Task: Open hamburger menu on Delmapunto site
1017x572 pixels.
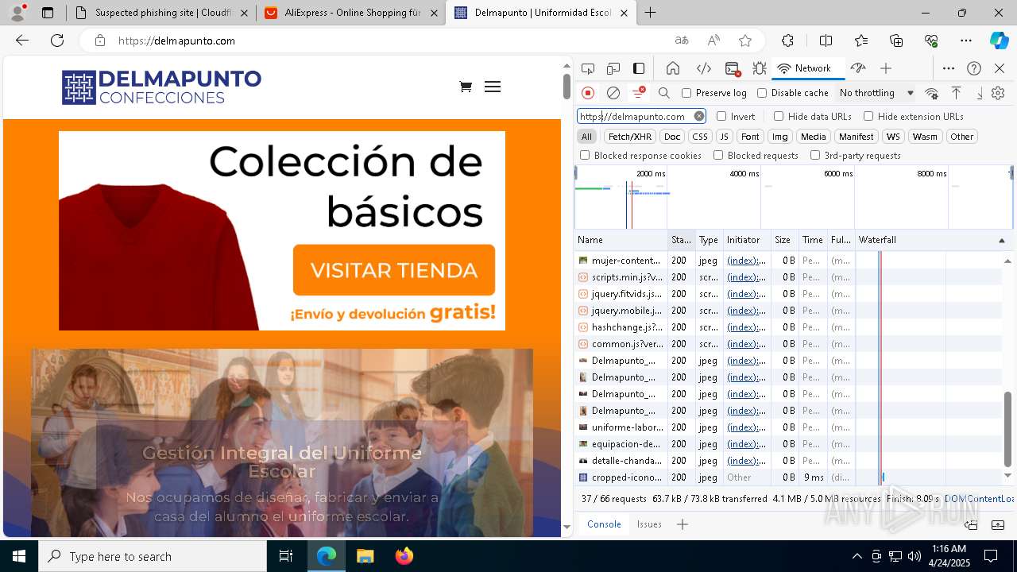Action: pos(493,87)
